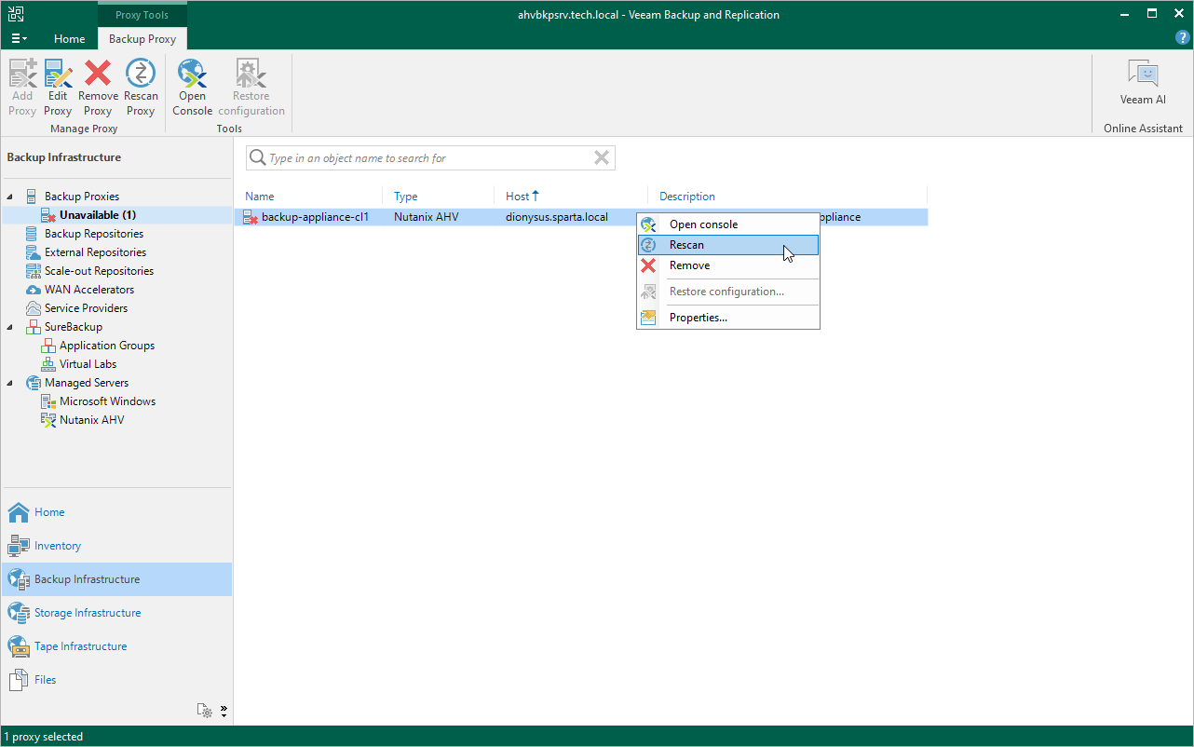Choose Rescan in the context menu

(x=728, y=245)
